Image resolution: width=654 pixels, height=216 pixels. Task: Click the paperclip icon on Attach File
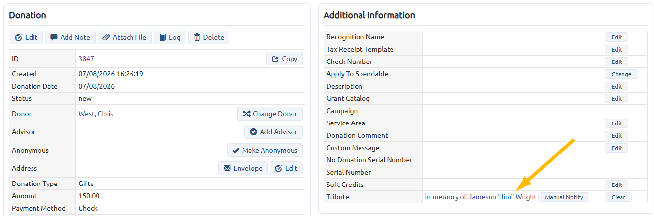[106, 37]
